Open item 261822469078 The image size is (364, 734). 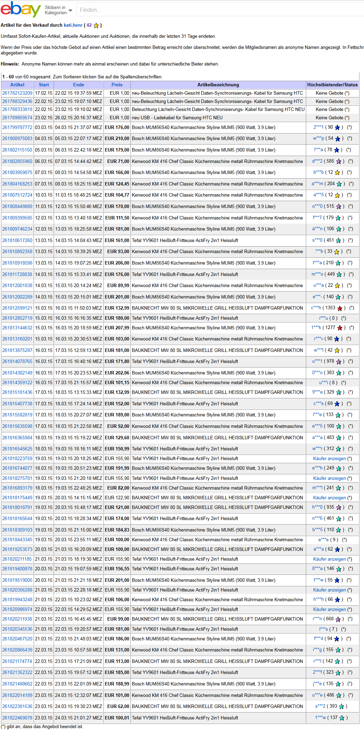(x=17, y=718)
